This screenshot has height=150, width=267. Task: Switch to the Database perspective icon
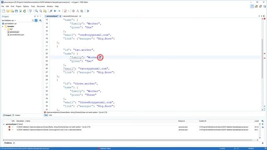click(264, 7)
